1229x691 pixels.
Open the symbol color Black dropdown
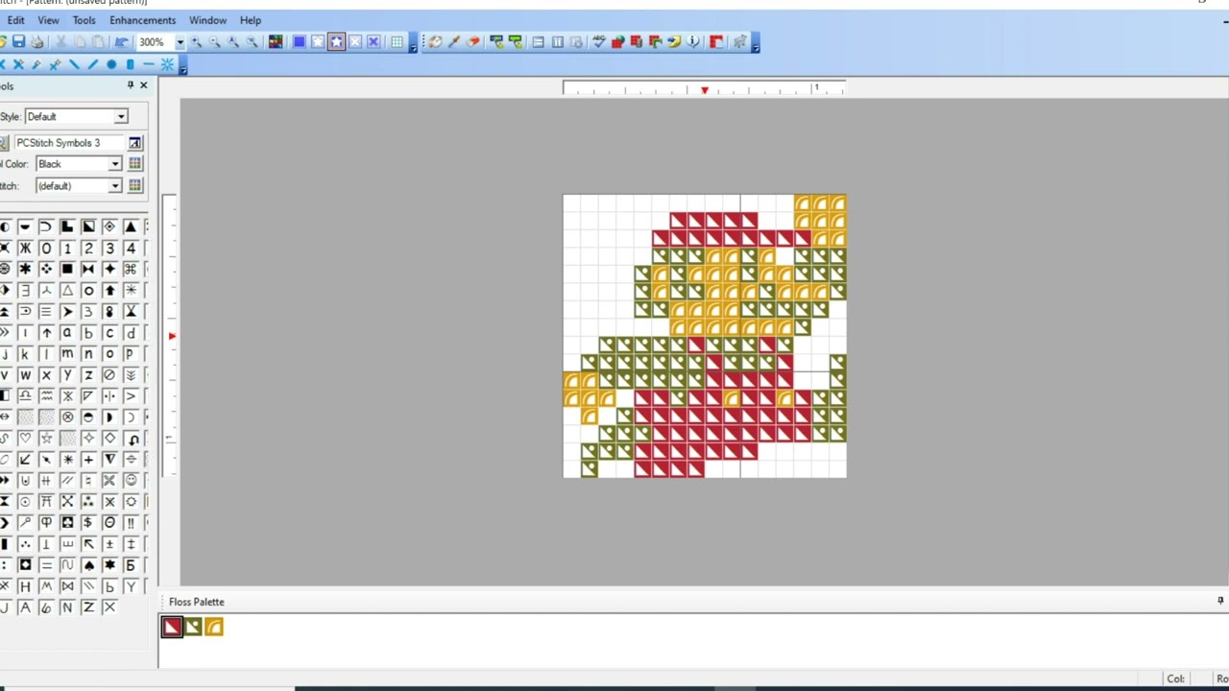115,164
